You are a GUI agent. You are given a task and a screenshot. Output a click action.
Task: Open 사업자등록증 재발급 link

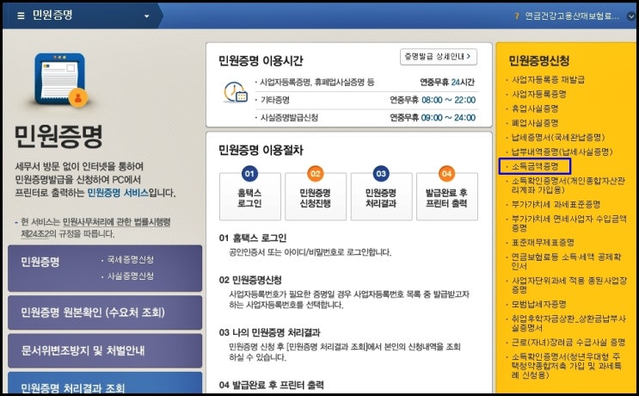[548, 80]
